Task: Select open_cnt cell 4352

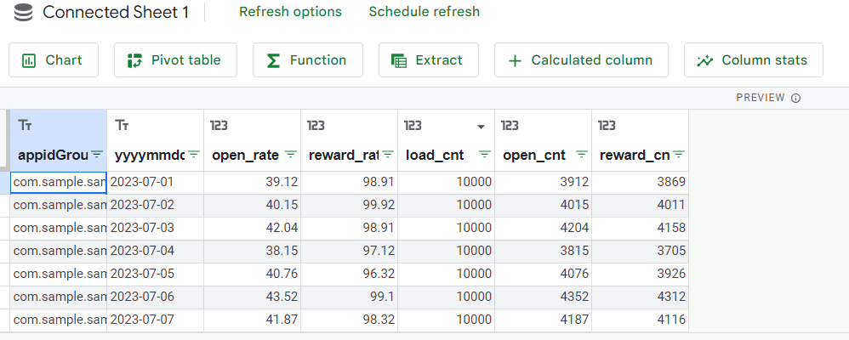Action: (x=543, y=297)
